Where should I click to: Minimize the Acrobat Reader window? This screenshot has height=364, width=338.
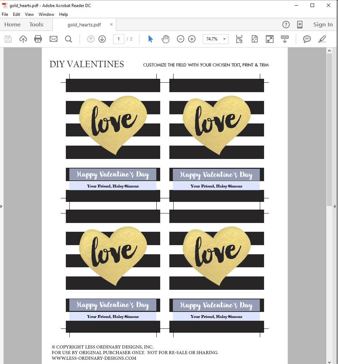click(x=296, y=5)
